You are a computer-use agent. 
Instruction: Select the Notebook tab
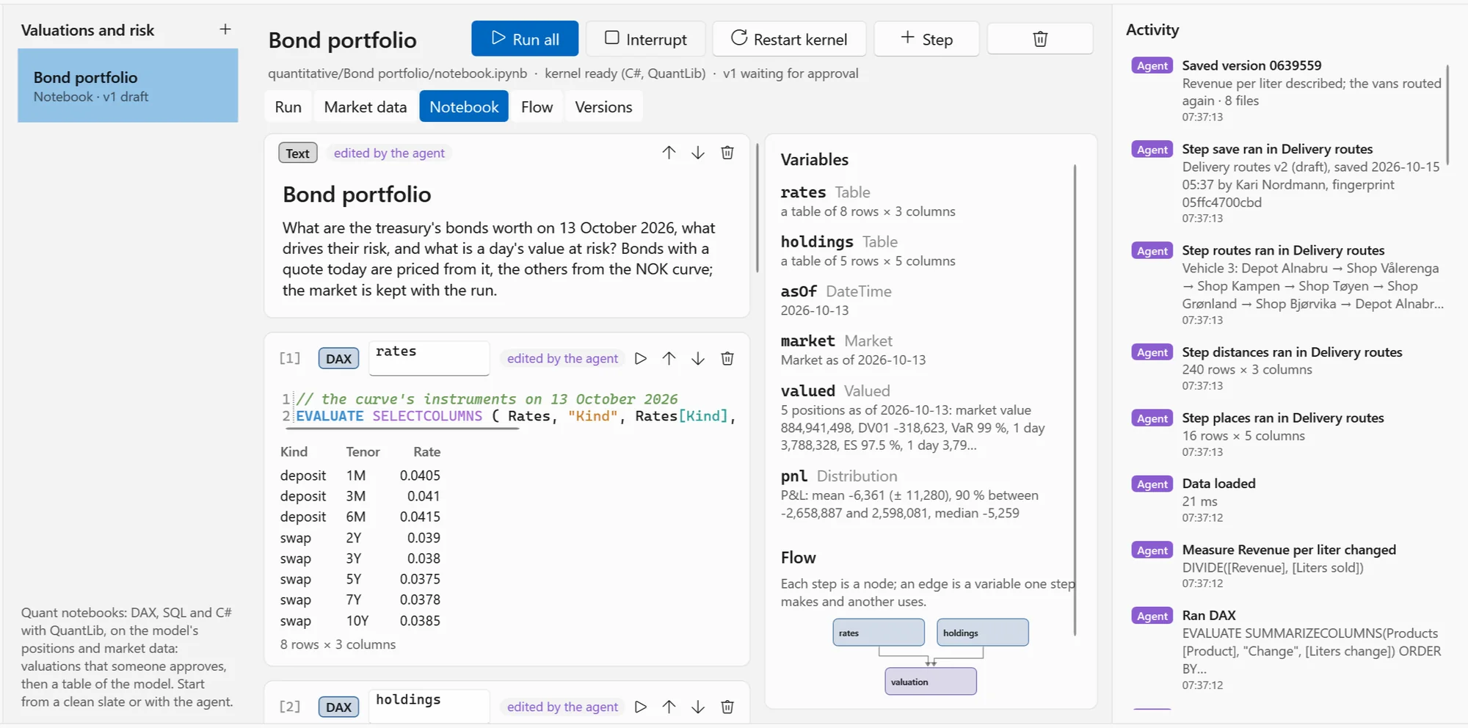click(x=464, y=107)
